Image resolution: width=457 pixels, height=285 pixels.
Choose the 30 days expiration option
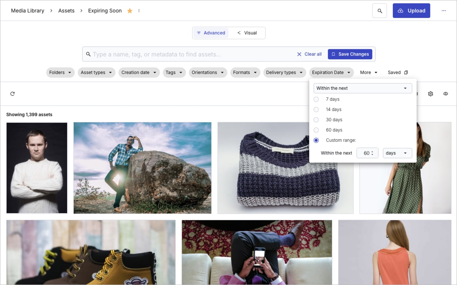pos(316,120)
